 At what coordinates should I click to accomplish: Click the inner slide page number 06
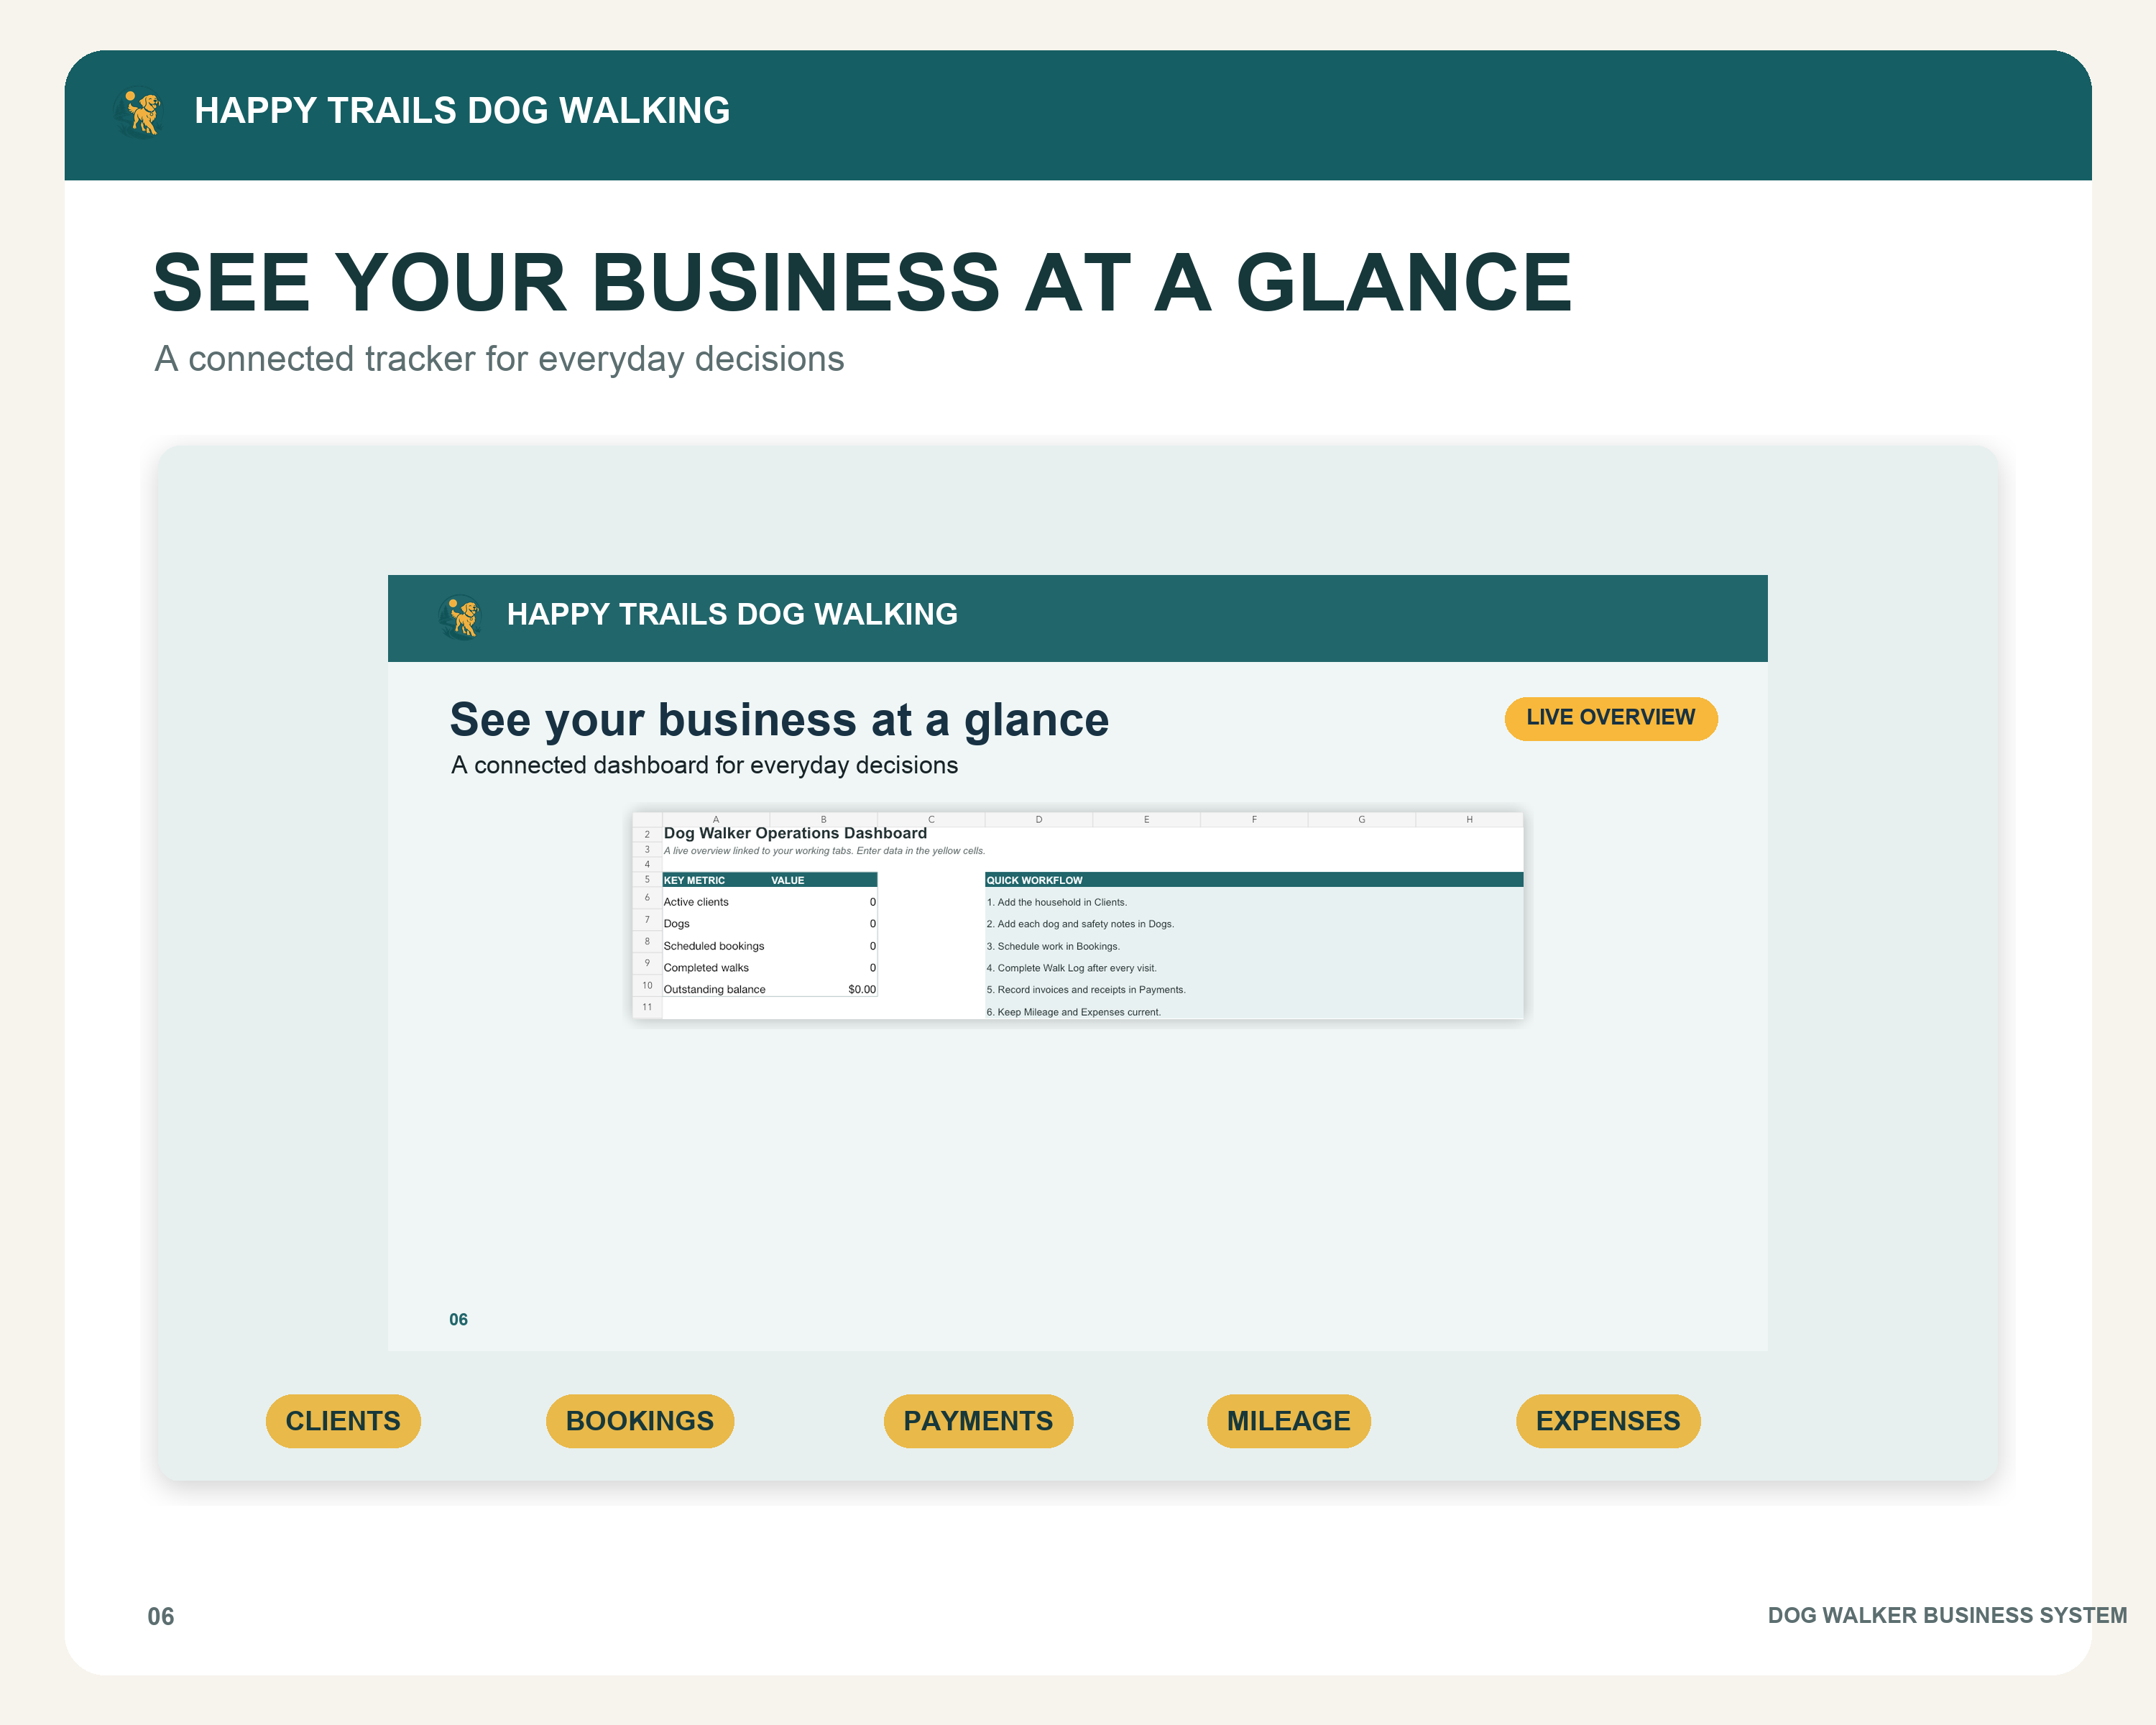458,1319
